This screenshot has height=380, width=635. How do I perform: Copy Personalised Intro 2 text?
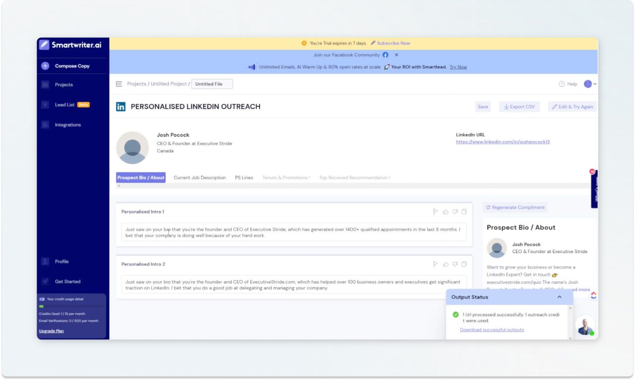(464, 264)
